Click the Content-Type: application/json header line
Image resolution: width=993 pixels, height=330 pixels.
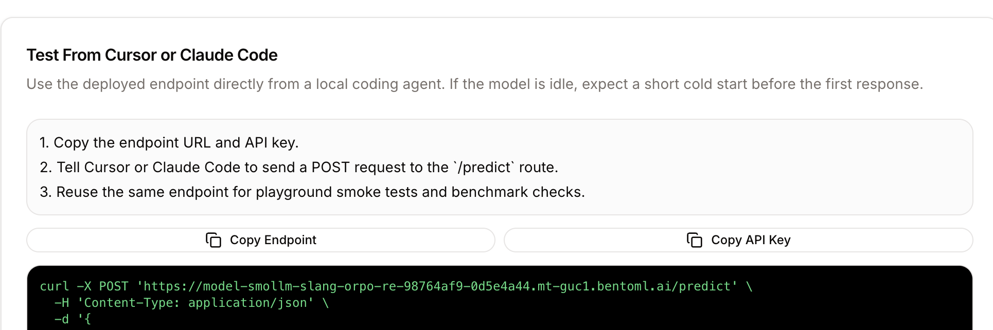(196, 303)
